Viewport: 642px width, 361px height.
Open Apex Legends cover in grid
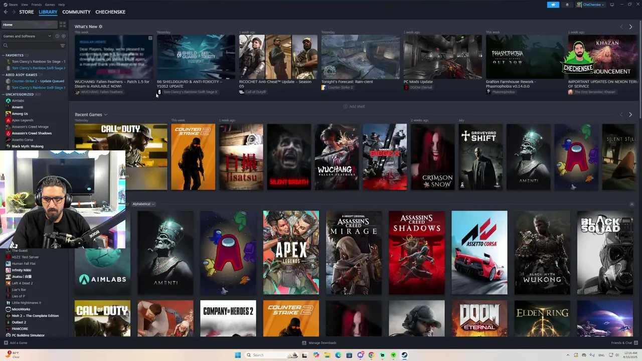click(x=291, y=253)
